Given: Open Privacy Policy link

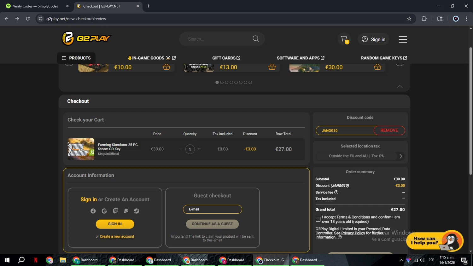Looking at the screenshot, I should (353, 233).
